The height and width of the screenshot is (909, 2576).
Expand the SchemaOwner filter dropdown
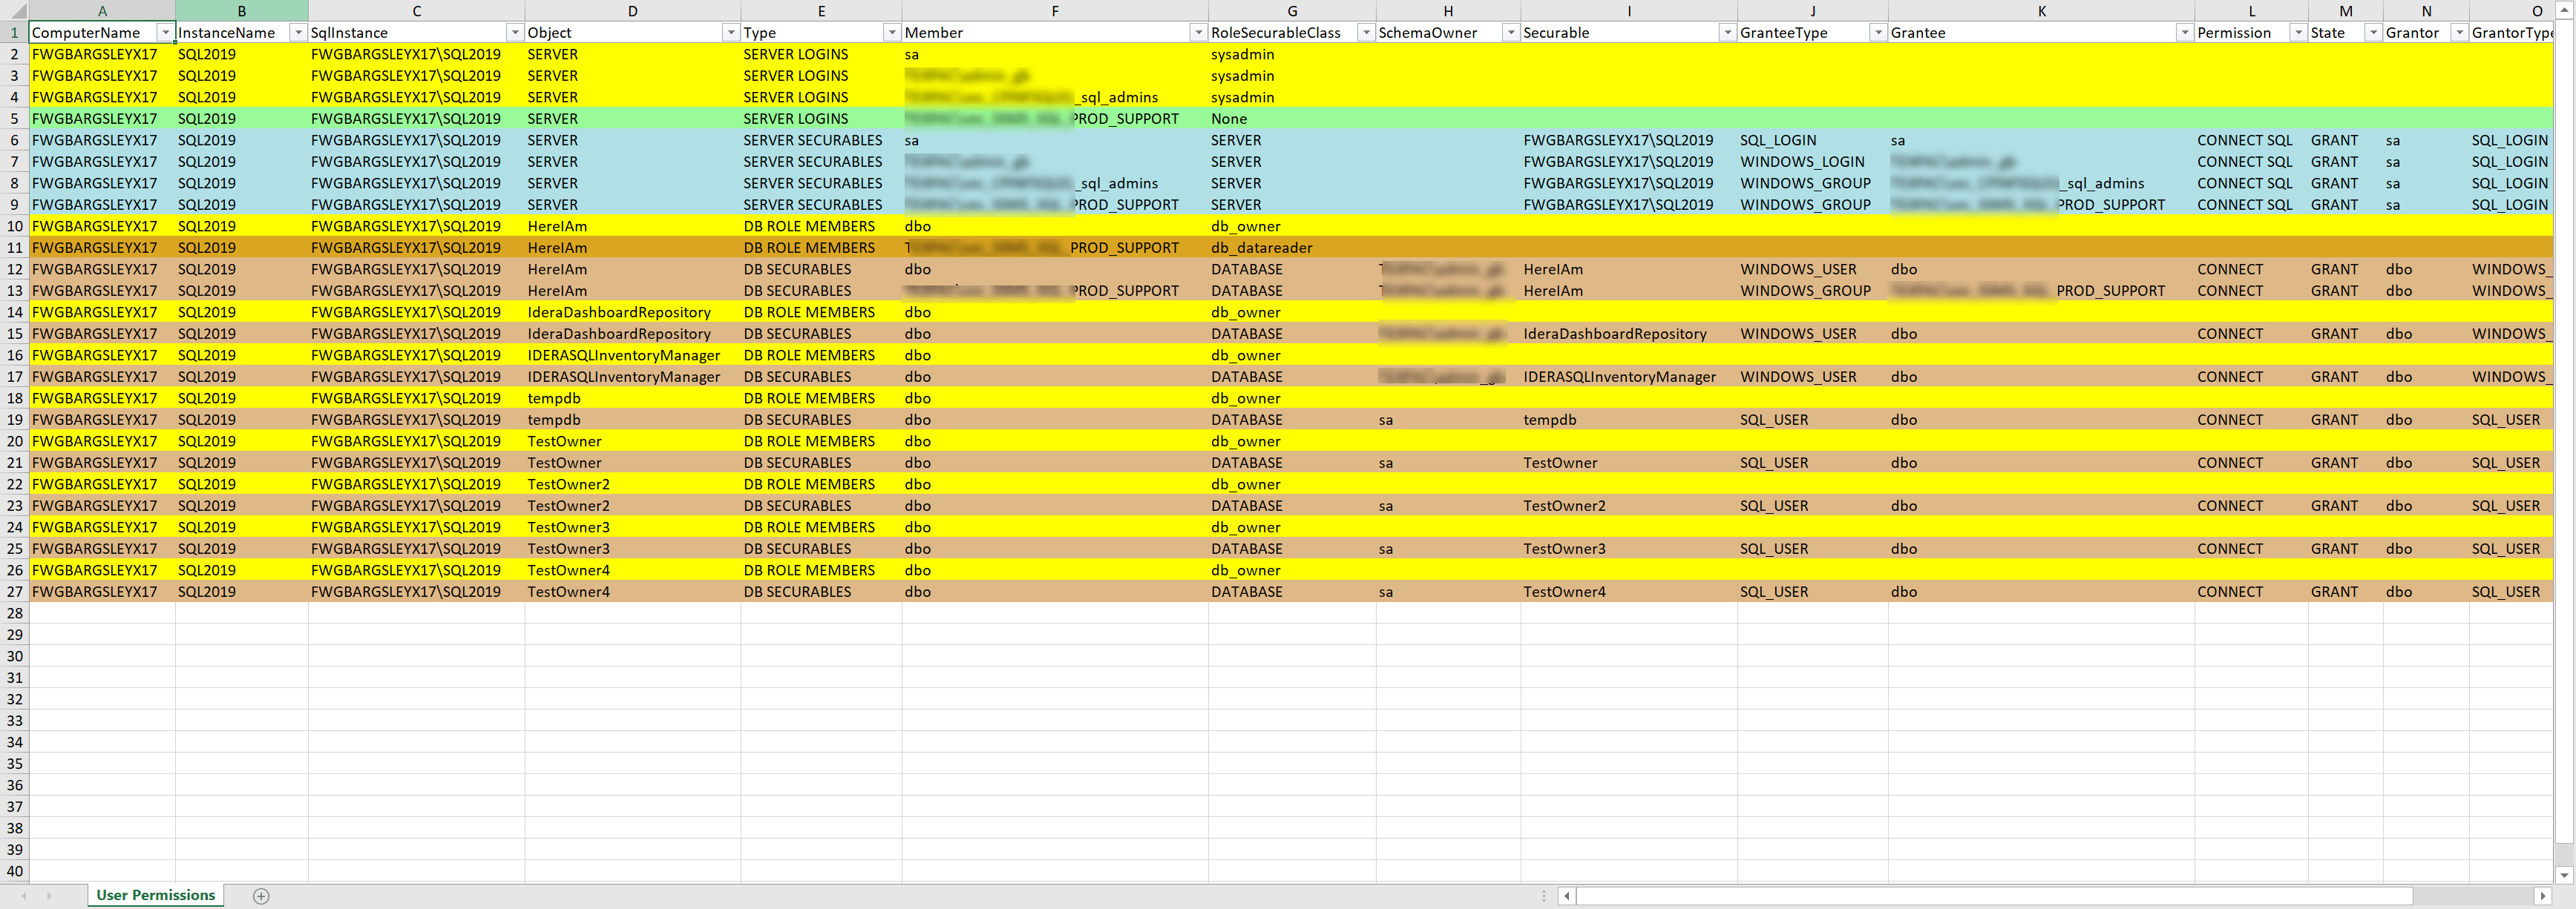click(x=1510, y=33)
